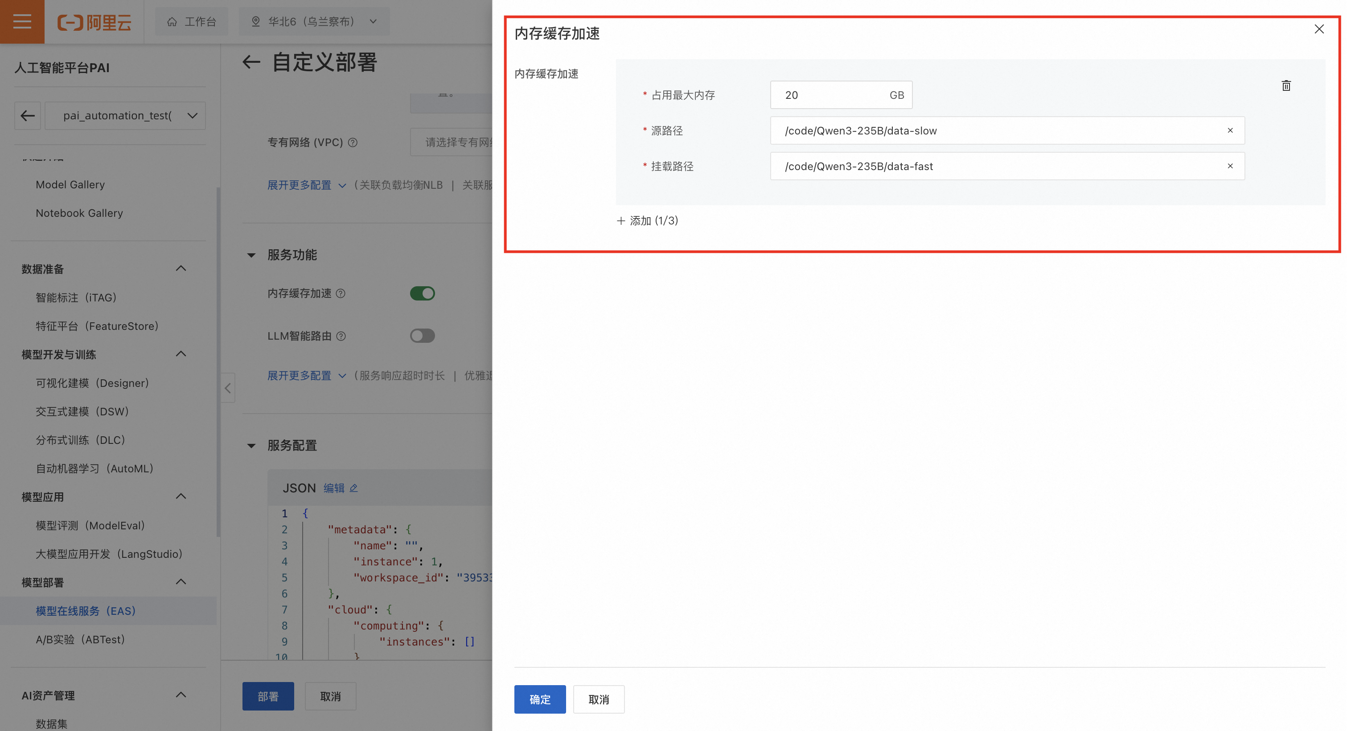
Task: Open the pai_automation_test workspace dropdown
Action: click(x=126, y=115)
